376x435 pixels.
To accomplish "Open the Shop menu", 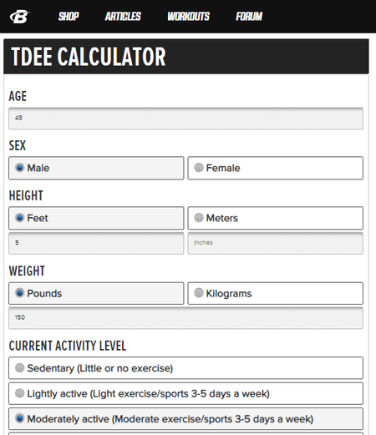I will tap(69, 17).
